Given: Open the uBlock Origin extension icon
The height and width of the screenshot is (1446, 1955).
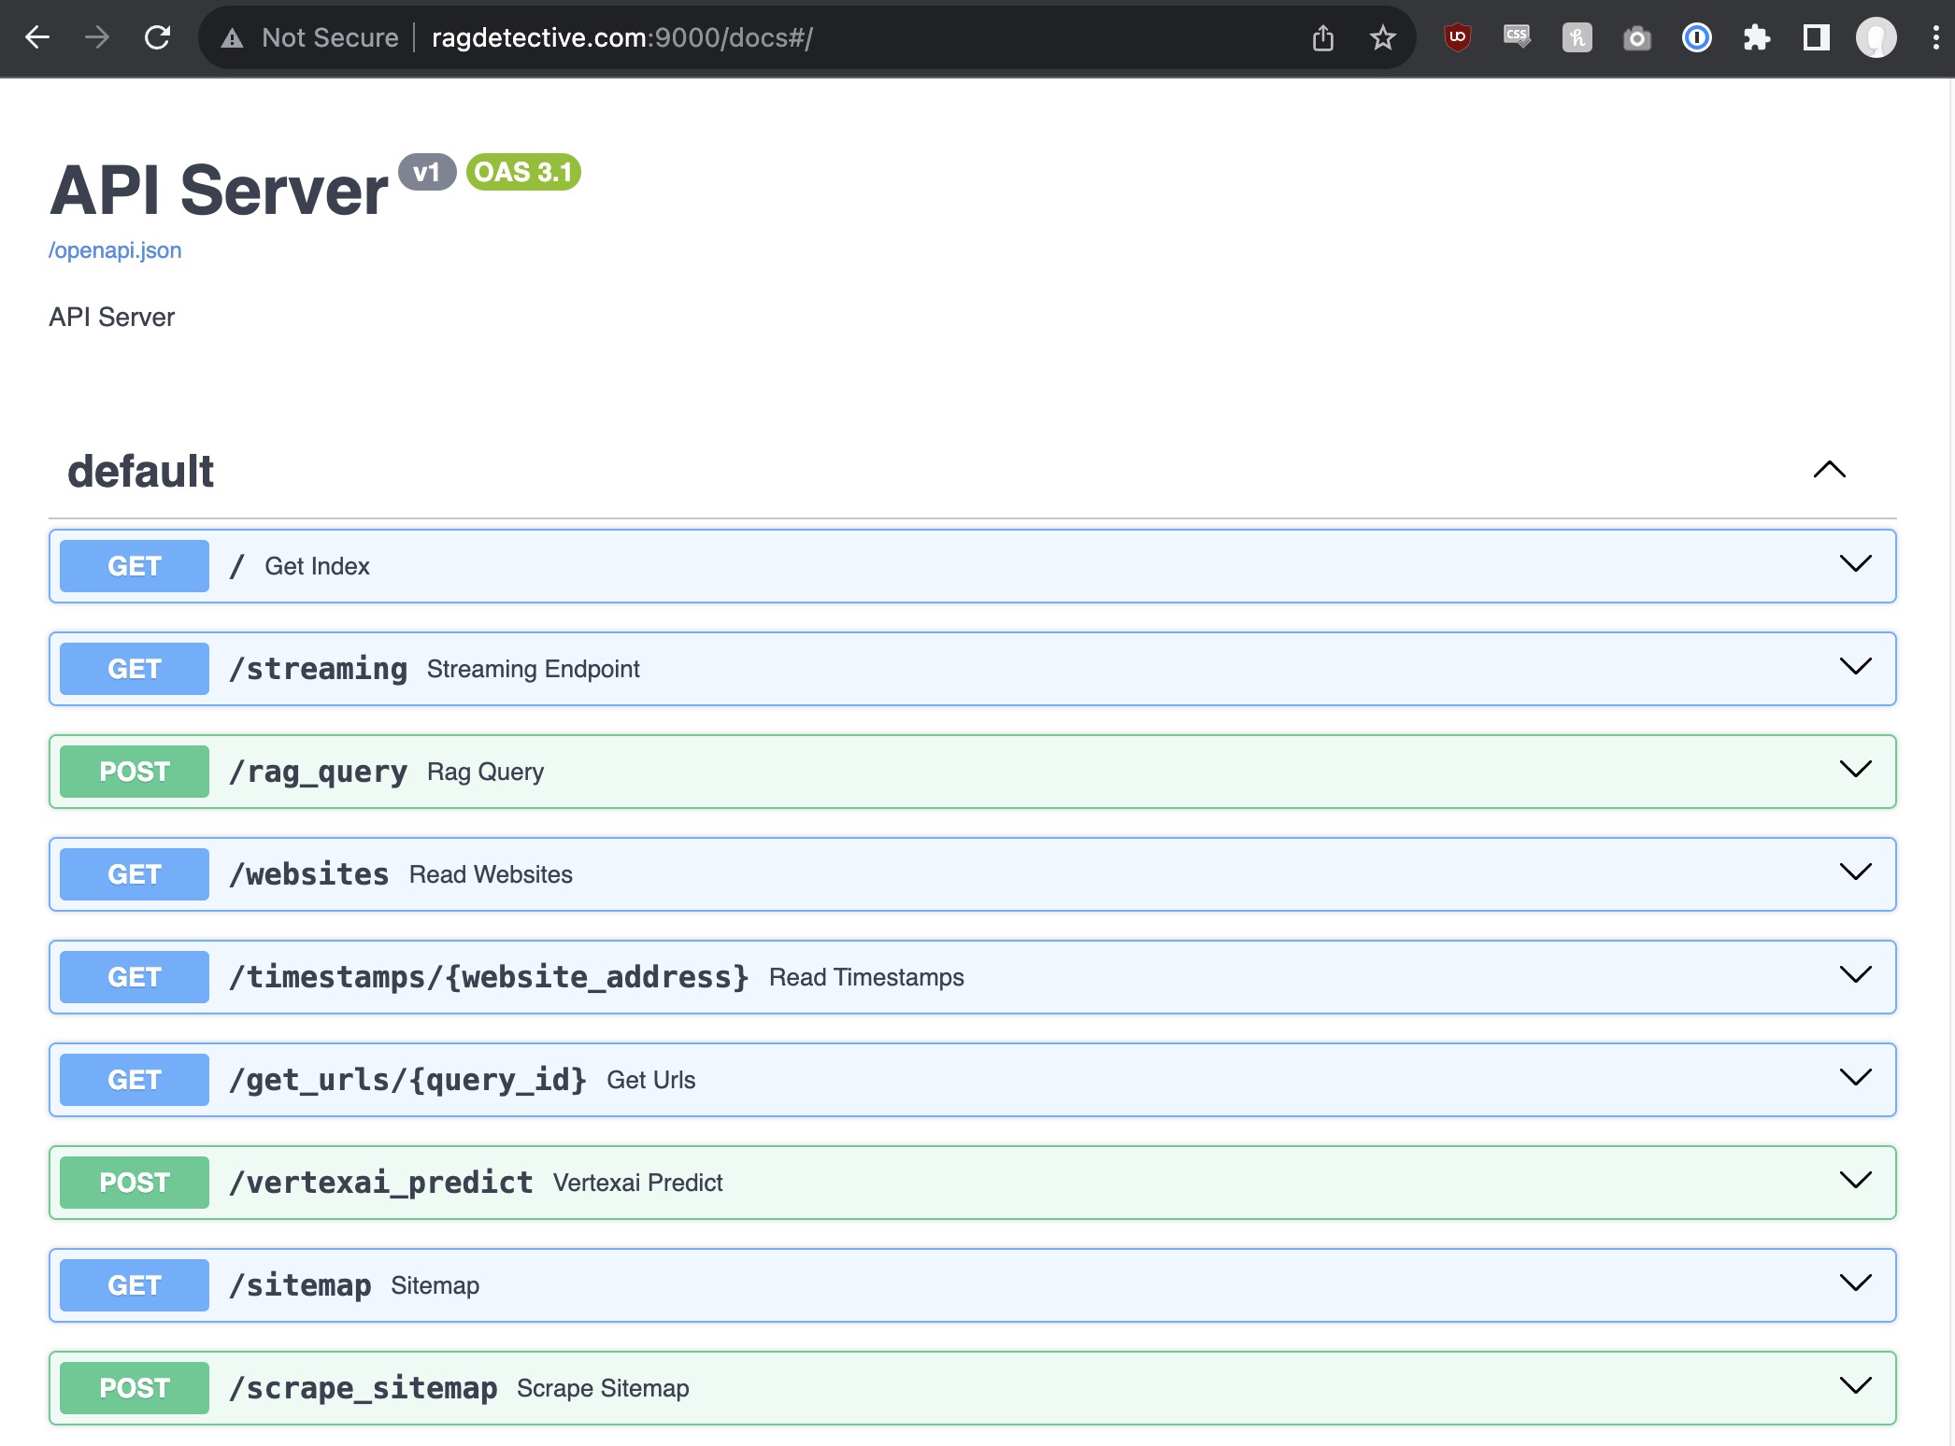Looking at the screenshot, I should point(1457,37).
